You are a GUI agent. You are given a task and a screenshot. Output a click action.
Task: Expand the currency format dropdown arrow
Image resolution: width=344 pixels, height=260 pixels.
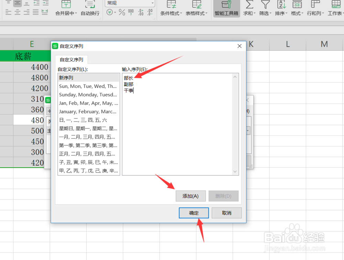[x=115, y=12]
